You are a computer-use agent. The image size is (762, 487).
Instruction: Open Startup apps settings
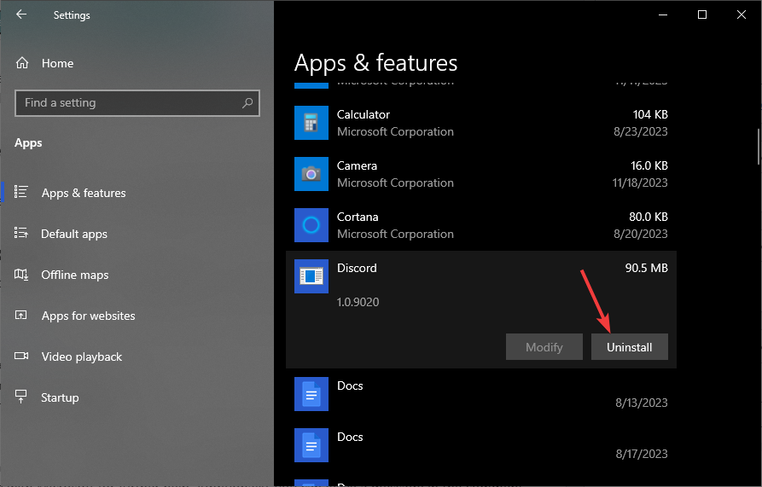click(60, 397)
